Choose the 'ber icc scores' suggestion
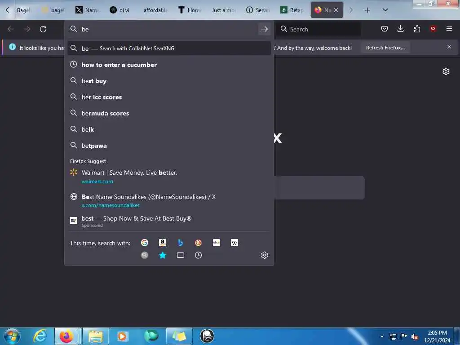Image resolution: width=460 pixels, height=345 pixels. (169, 97)
